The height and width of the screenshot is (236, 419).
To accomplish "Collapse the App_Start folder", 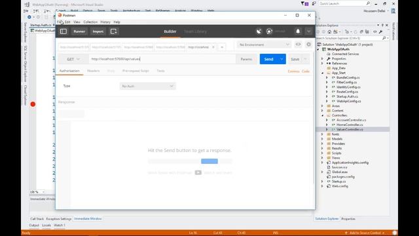I will click(x=323, y=73).
